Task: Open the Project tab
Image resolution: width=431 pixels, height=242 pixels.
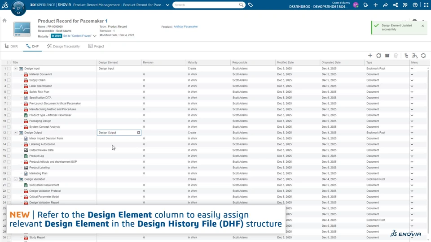Action: click(96, 46)
